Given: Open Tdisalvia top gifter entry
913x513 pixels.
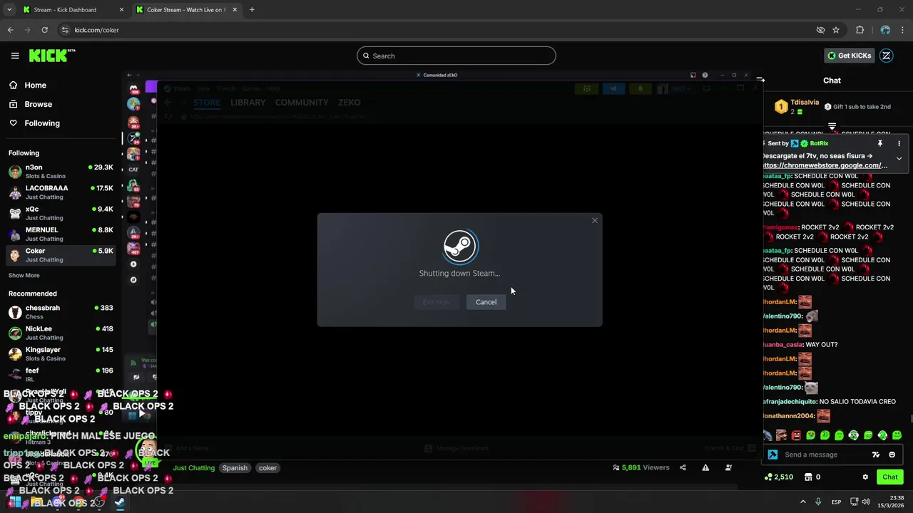Looking at the screenshot, I should click(798, 107).
